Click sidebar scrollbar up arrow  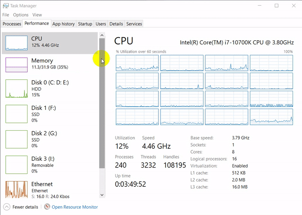pyautogui.click(x=102, y=35)
